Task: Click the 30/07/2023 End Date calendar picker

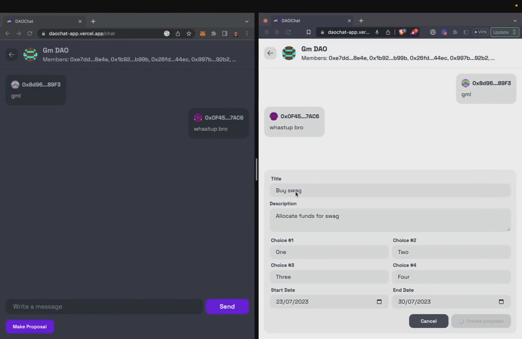Action: [x=501, y=301]
